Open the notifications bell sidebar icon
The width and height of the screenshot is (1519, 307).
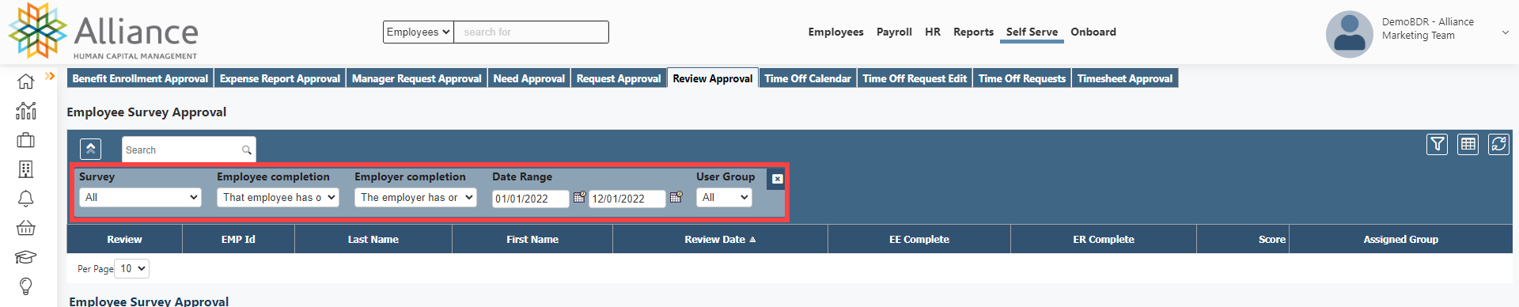point(25,199)
